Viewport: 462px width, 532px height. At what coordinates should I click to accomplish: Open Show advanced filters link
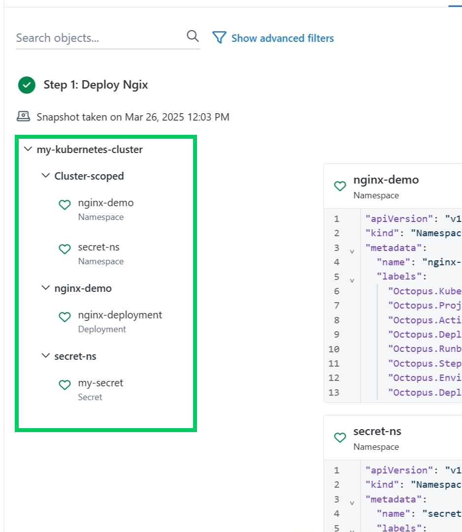tap(282, 38)
